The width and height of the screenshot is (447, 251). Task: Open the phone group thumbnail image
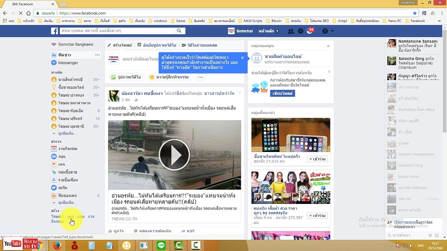tap(291, 135)
